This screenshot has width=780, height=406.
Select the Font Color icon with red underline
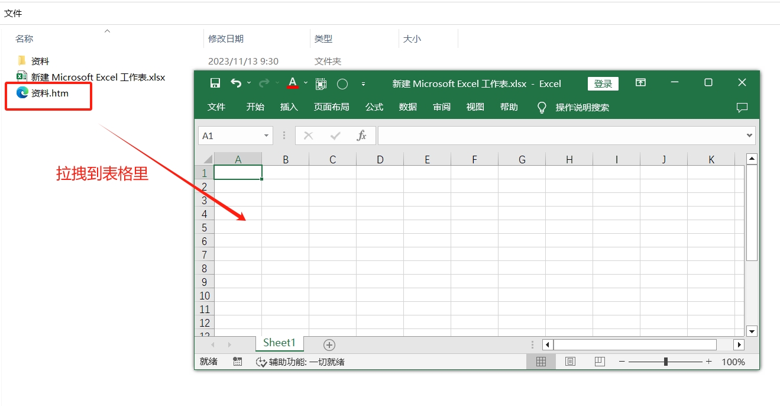pyautogui.click(x=292, y=83)
